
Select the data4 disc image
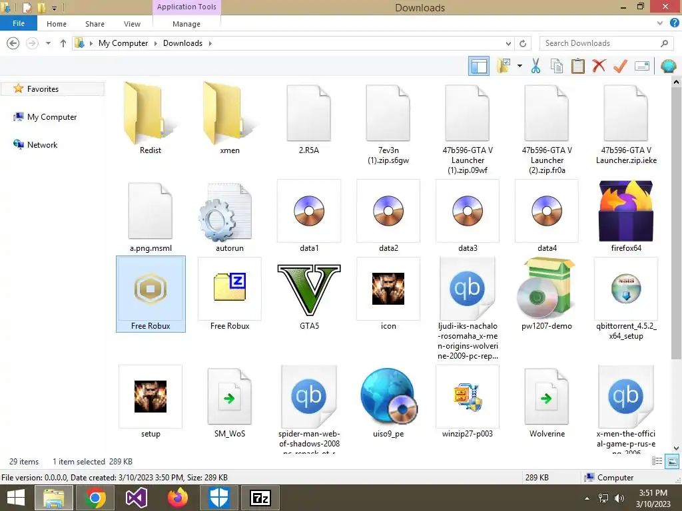point(547,216)
